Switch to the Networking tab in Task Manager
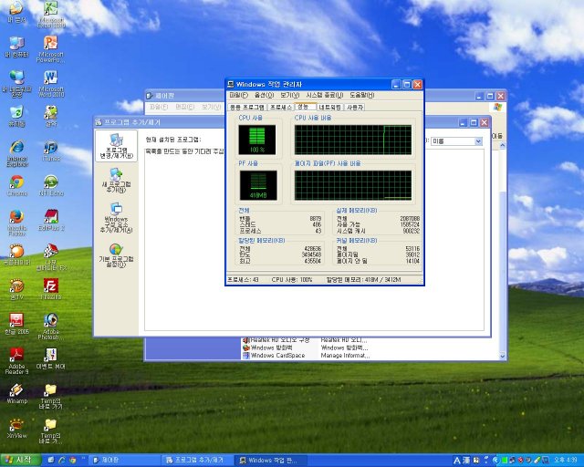 [329, 108]
